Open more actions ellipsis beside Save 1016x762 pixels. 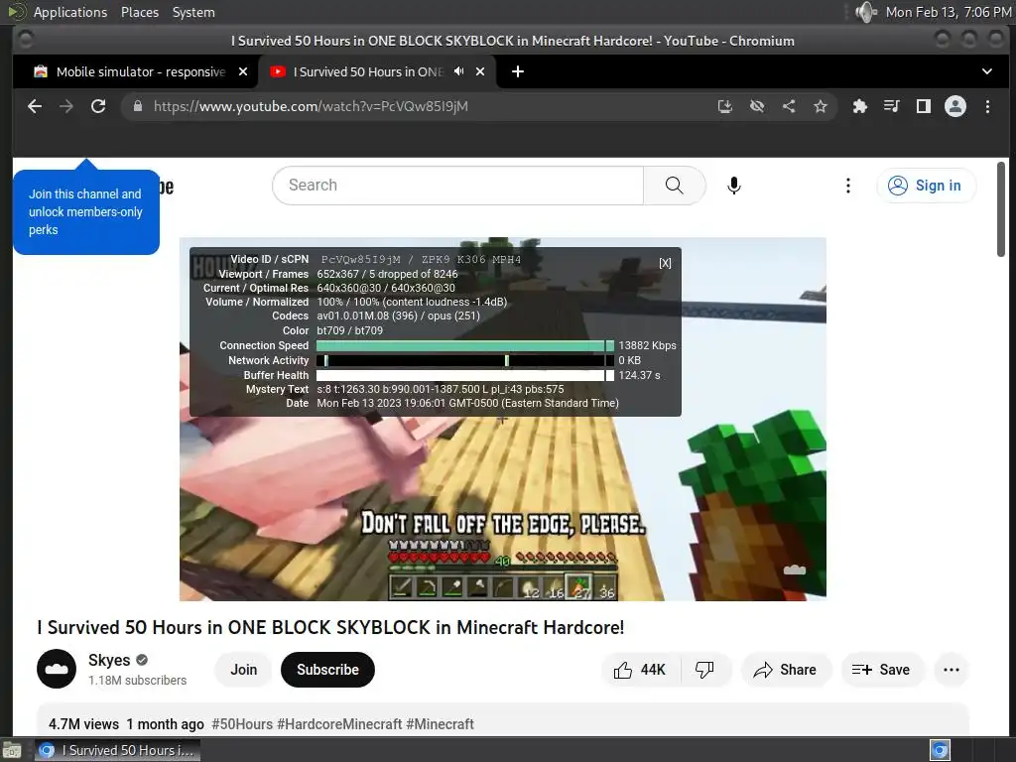tap(952, 670)
